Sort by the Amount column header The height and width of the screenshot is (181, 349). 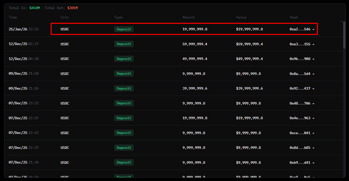pos(188,17)
